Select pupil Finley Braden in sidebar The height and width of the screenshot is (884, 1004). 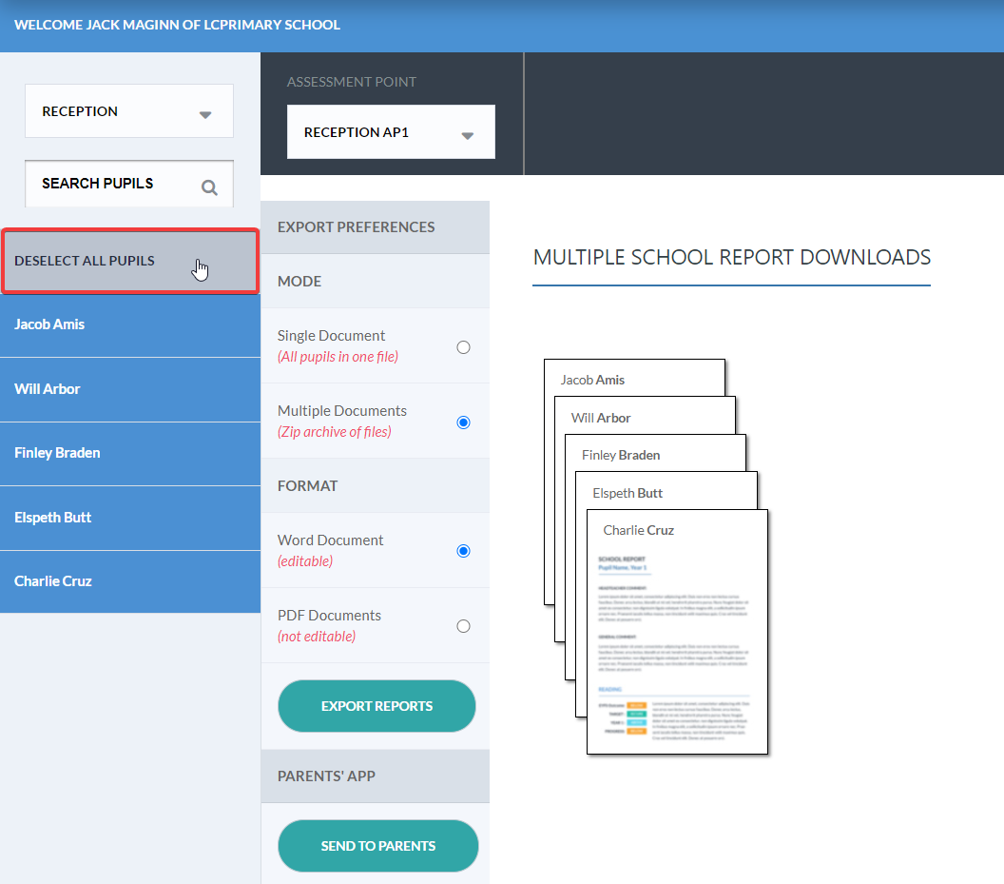130,453
